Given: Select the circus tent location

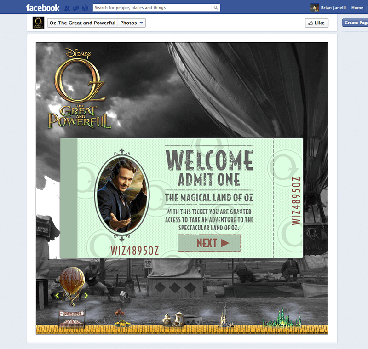Looking at the screenshot, I should [x=72, y=319].
